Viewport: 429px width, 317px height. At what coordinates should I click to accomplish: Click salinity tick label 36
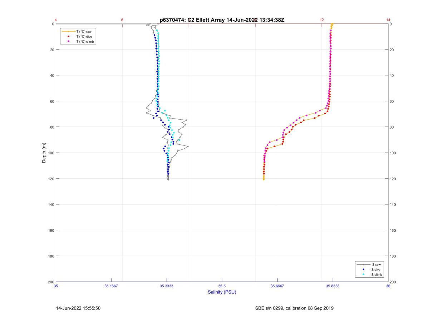[388, 286]
